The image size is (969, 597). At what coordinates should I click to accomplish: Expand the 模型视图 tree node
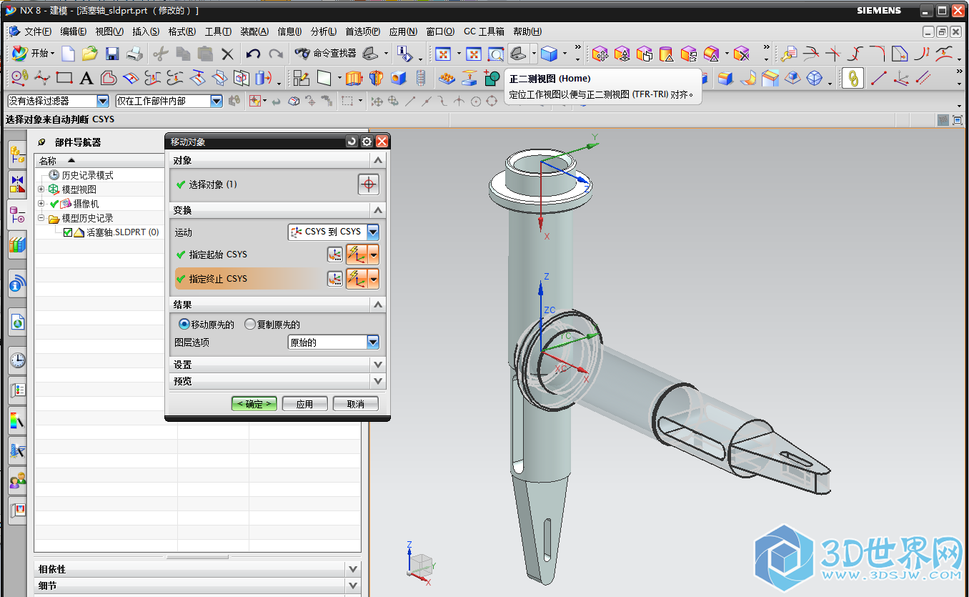pos(41,189)
